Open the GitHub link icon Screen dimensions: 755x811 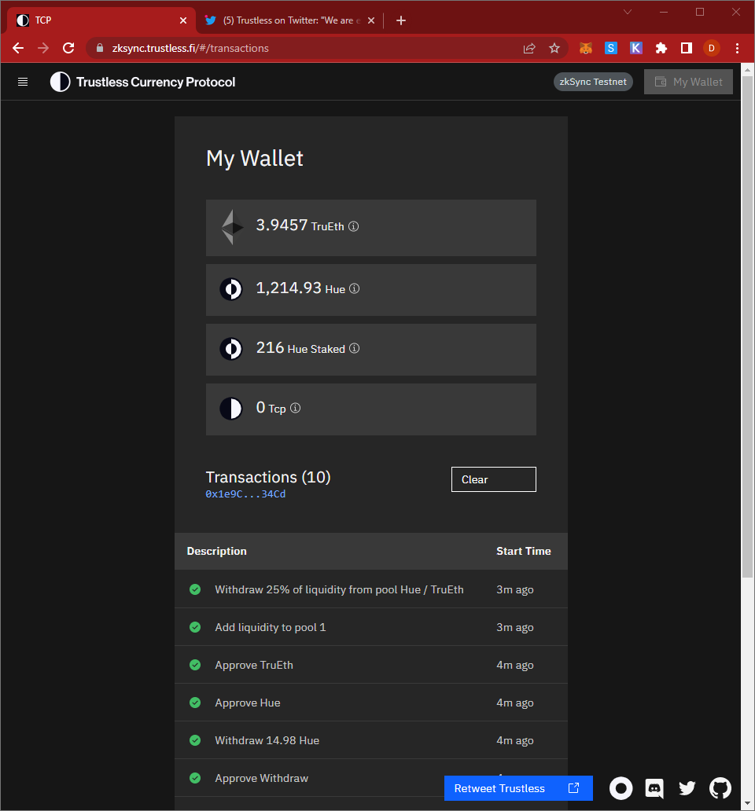click(x=720, y=788)
